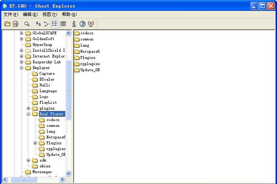The height and width of the screenshot is (184, 277).
Task: Select the list view toolbar icon
Action: click(55, 24)
